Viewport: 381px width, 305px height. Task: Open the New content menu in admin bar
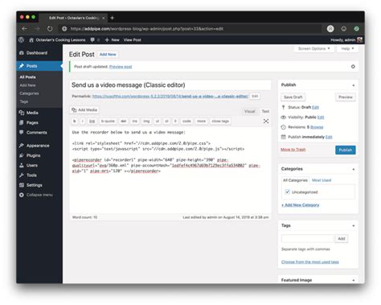[113, 39]
